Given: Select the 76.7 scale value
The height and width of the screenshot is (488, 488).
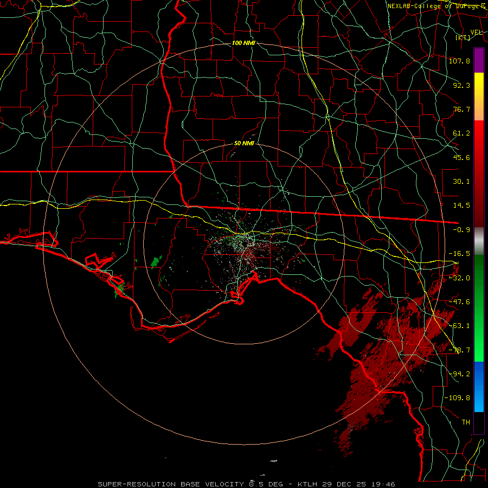Looking at the screenshot, I should point(461,109).
